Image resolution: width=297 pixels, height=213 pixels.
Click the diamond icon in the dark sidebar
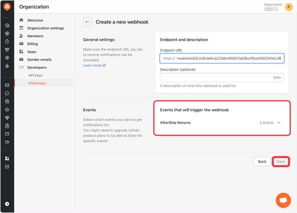click(7, 118)
